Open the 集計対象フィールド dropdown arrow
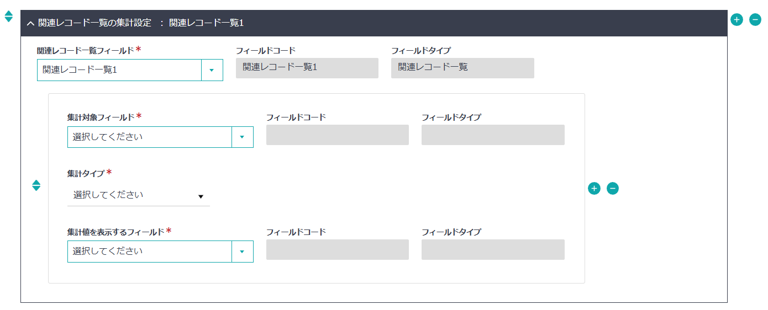Image resolution: width=768 pixels, height=310 pixels. pyautogui.click(x=242, y=137)
